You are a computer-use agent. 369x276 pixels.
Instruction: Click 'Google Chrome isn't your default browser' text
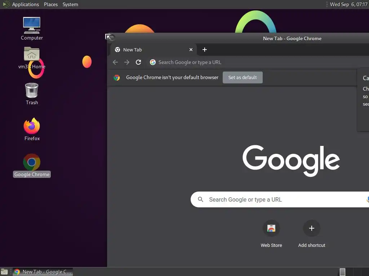[x=172, y=78]
